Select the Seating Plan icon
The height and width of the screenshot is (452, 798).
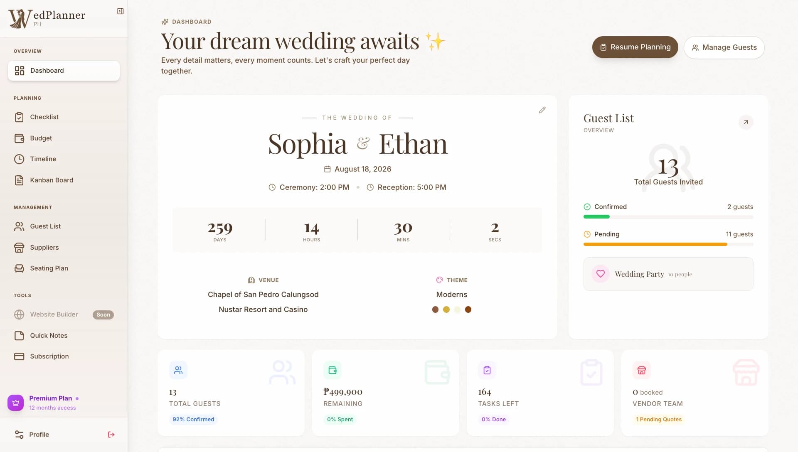point(20,268)
